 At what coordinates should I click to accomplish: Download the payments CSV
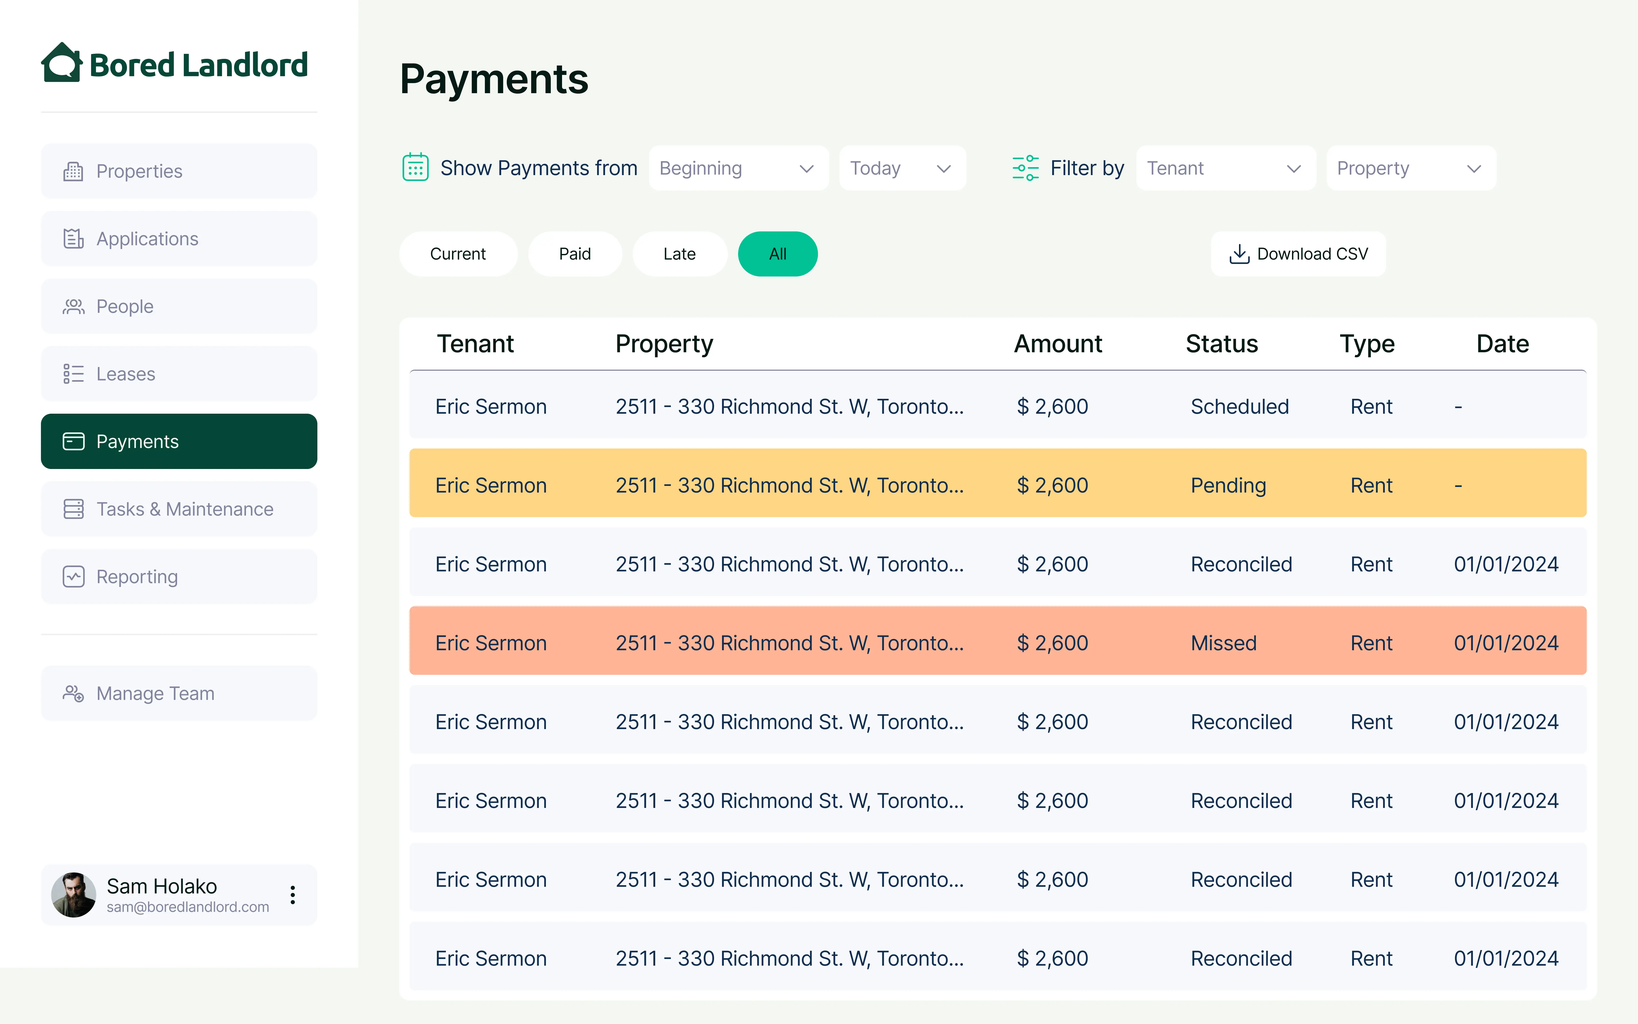pos(1298,254)
